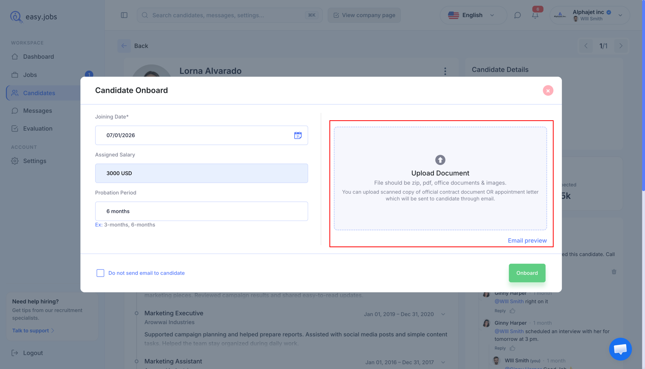Reply to Ginny Harper's interview scheduling comment
Viewport: 645px width, 369px height.
[500, 348]
